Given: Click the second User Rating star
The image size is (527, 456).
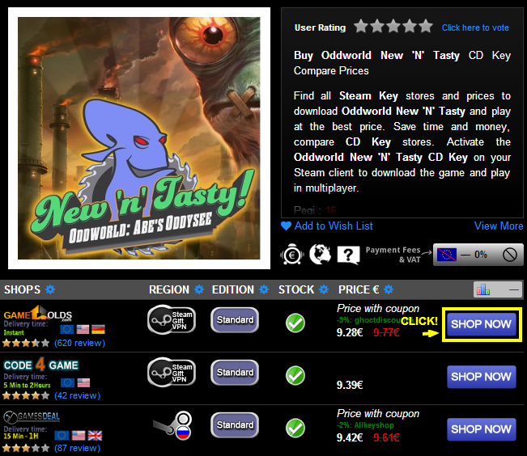Looking at the screenshot, I should click(x=377, y=26).
